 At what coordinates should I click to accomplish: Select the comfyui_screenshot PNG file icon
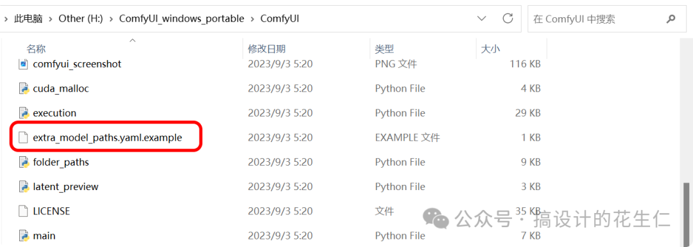click(x=24, y=64)
